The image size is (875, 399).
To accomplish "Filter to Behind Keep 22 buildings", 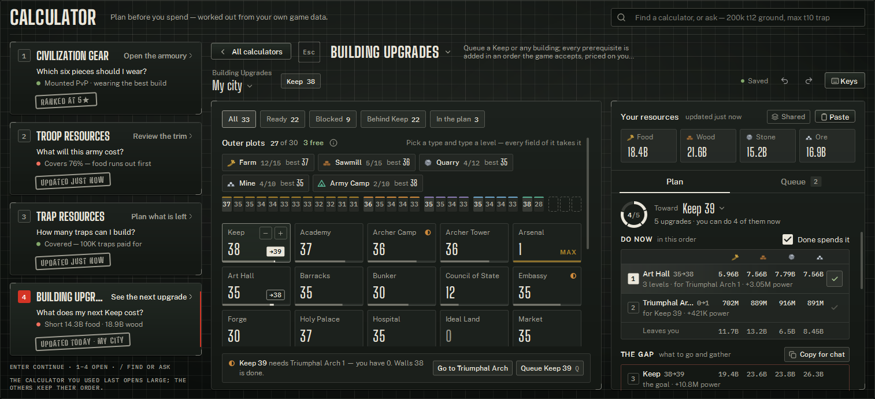I will [x=394, y=119].
